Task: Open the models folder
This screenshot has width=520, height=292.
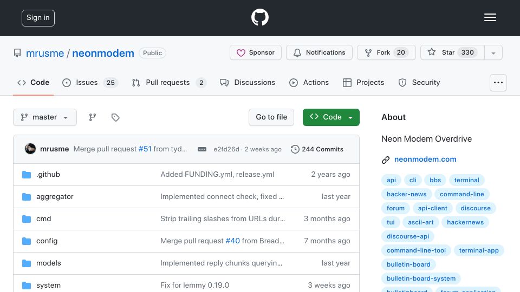Action: (x=48, y=263)
